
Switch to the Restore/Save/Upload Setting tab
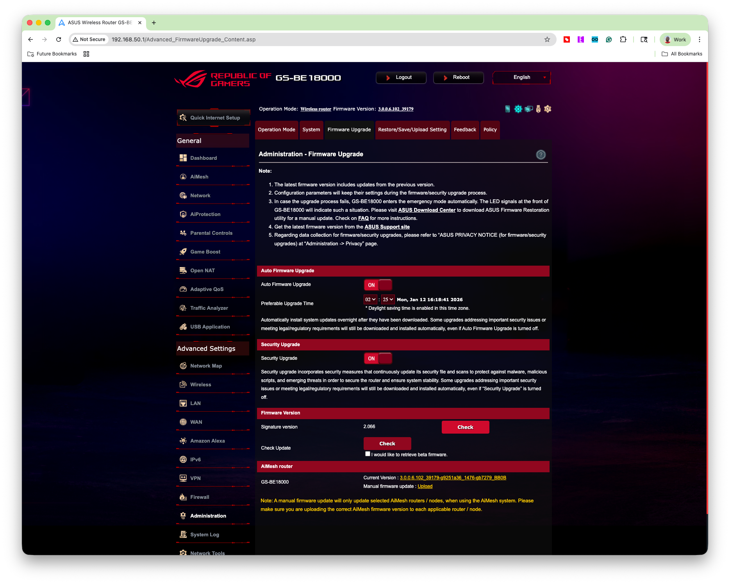412,130
